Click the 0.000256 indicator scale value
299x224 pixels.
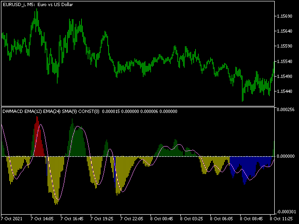click(287, 110)
